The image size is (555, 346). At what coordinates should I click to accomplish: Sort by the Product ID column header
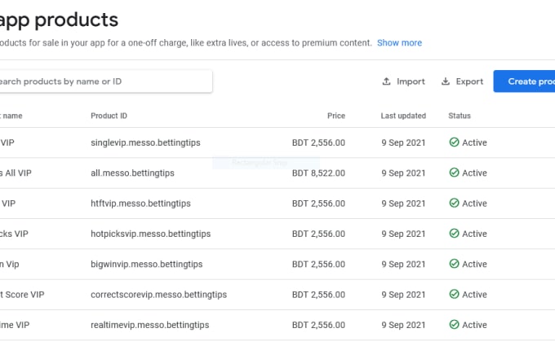click(109, 116)
